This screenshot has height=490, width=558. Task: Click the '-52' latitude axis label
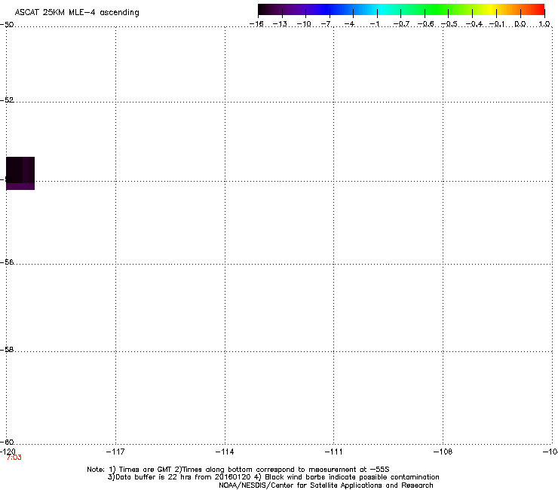(7, 100)
